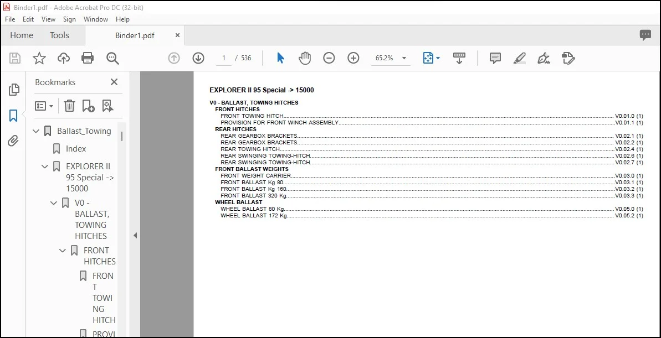Select the Binder1.pdf document tab
The image size is (661, 338).
(135, 36)
